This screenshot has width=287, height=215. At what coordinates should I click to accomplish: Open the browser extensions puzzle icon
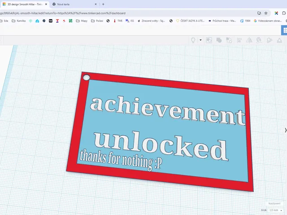tap(284, 13)
